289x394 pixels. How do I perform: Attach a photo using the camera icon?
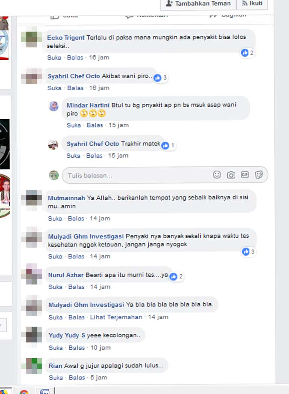click(231, 175)
